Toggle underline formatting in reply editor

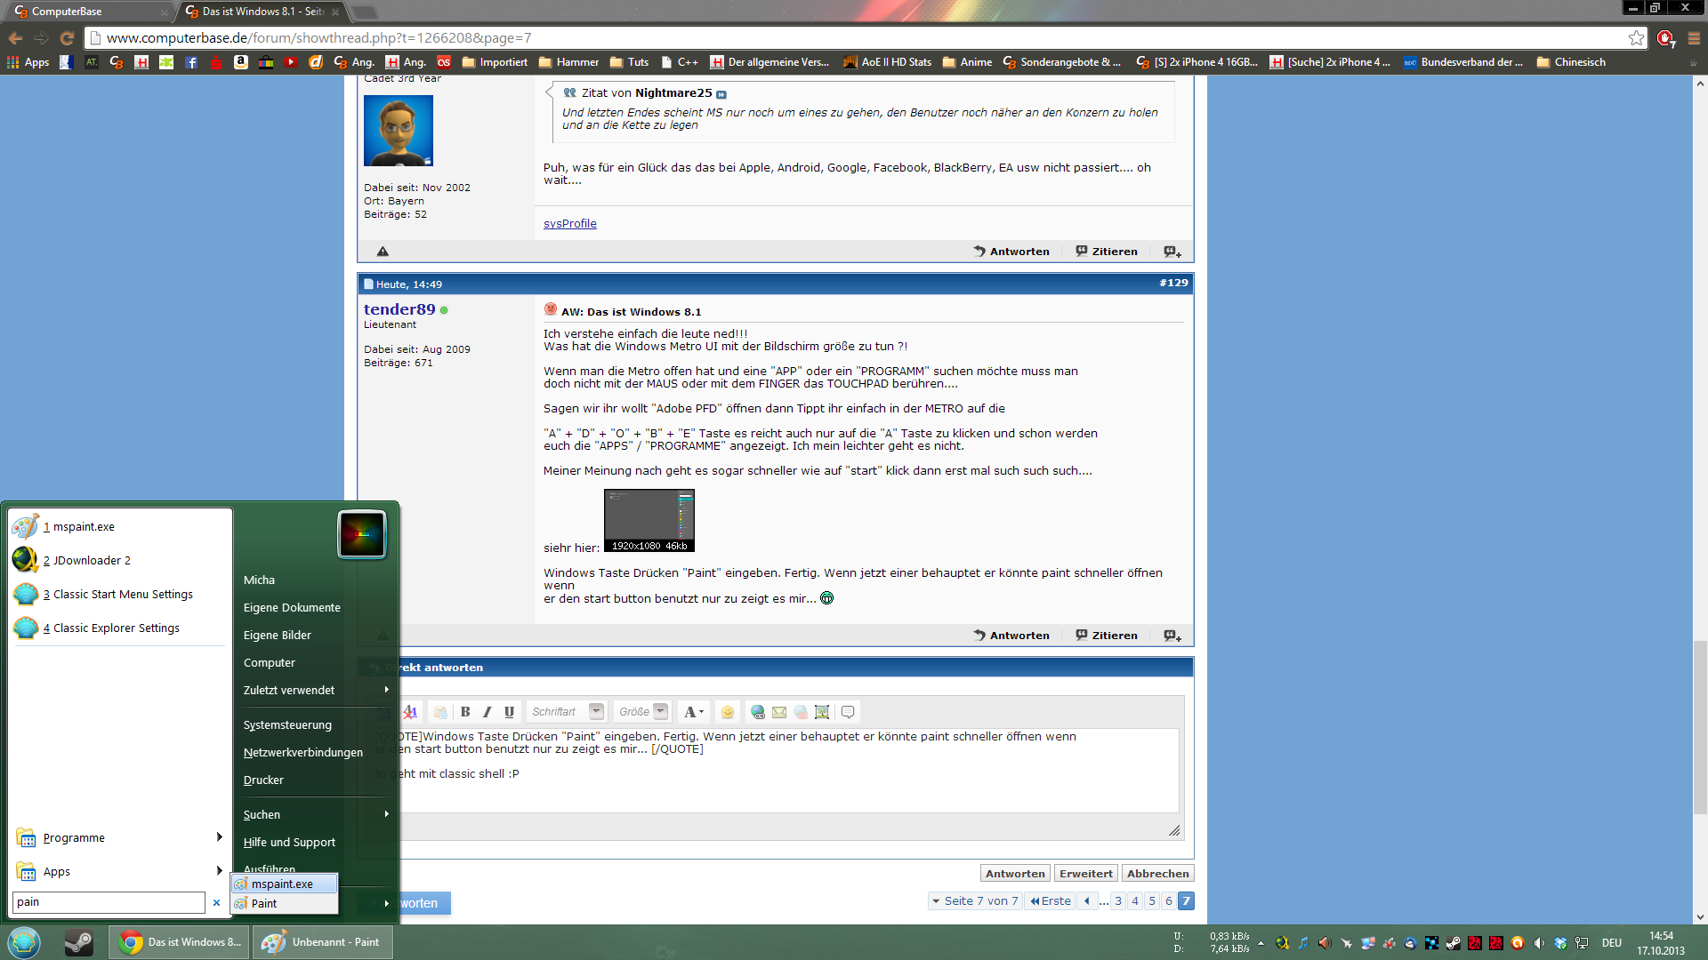click(x=509, y=712)
